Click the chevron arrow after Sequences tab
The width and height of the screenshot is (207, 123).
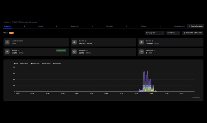click(x=92, y=26)
